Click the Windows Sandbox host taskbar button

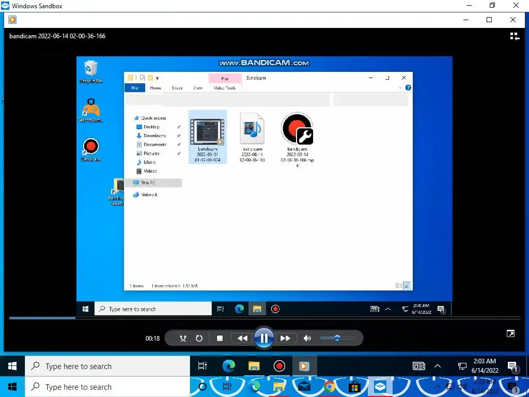pyautogui.click(x=380, y=387)
